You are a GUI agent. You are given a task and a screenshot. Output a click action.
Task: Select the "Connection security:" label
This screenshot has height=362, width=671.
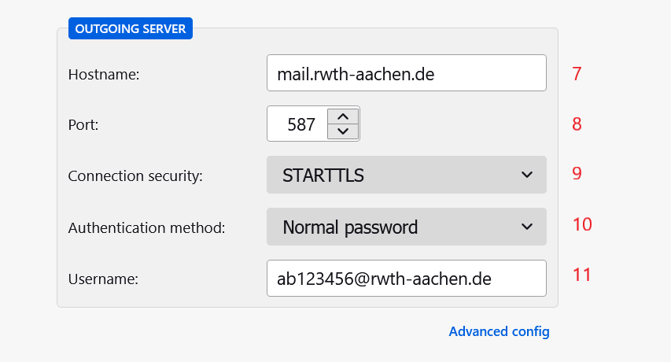tap(135, 176)
